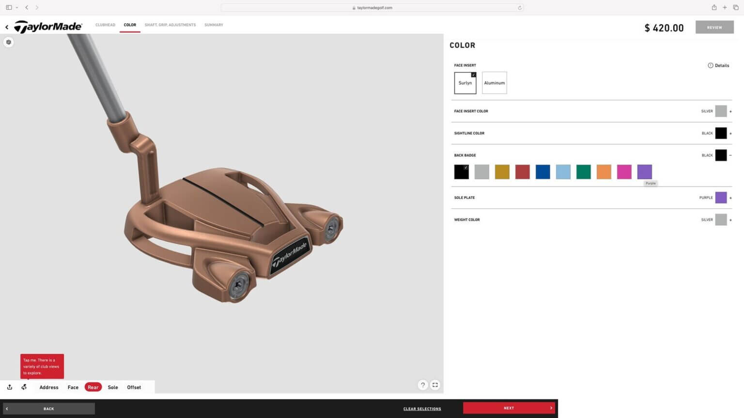Select the Aluminum face insert option

pyautogui.click(x=494, y=83)
